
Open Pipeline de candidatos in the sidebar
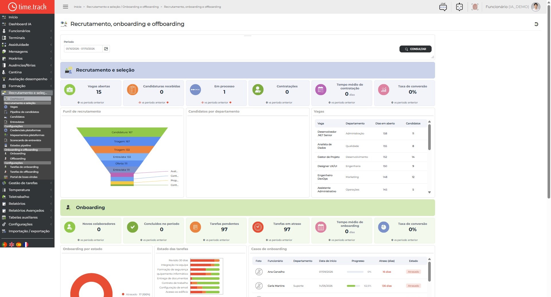(24, 112)
